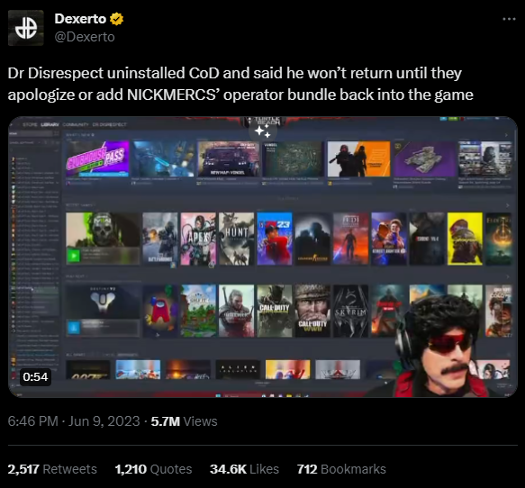The width and height of the screenshot is (525, 488).
Task: Click the Hunt Showdown game cover
Action: coord(236,239)
